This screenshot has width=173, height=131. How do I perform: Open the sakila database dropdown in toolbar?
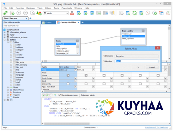(67, 13)
